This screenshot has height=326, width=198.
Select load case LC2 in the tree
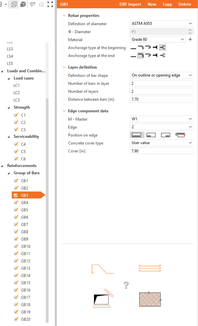(x=17, y=93)
